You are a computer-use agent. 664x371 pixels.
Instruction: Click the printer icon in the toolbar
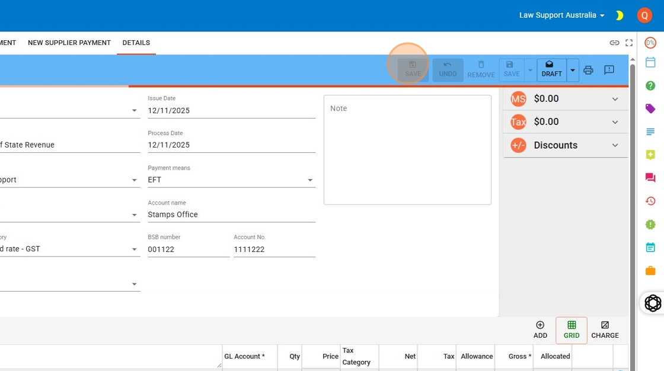pos(588,70)
